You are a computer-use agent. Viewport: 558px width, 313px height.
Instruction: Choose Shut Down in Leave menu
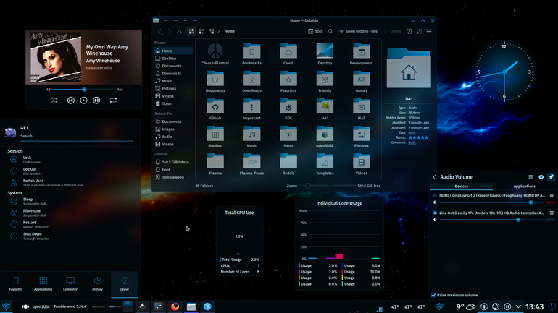[32, 236]
